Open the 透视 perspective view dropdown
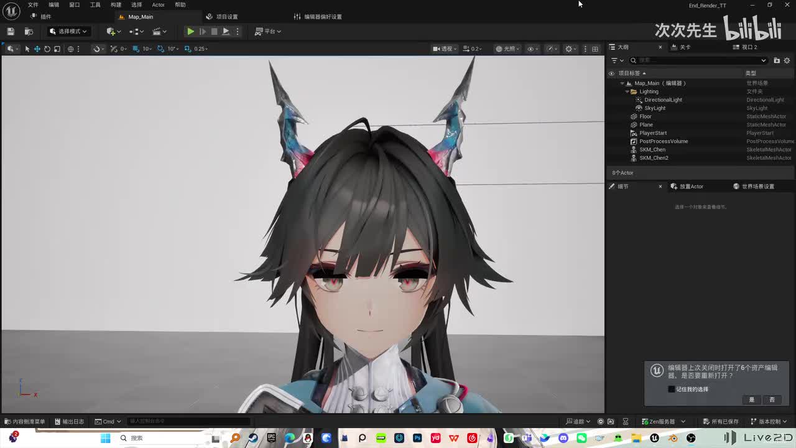 click(445, 49)
